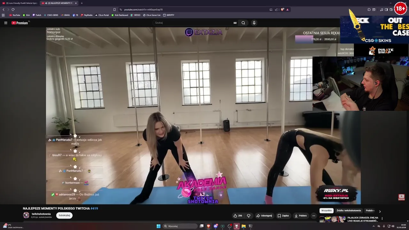This screenshot has width=409, height=230.
Task: Open the Brave wallet icon
Action: (391, 10)
